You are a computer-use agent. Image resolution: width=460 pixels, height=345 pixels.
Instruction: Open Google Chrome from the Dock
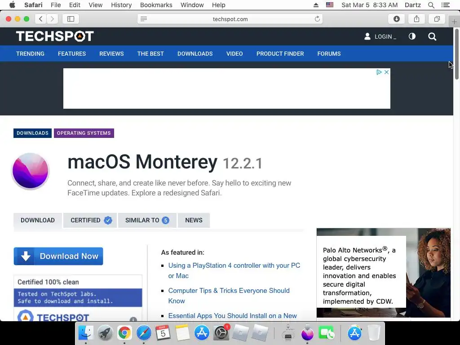coord(124,333)
